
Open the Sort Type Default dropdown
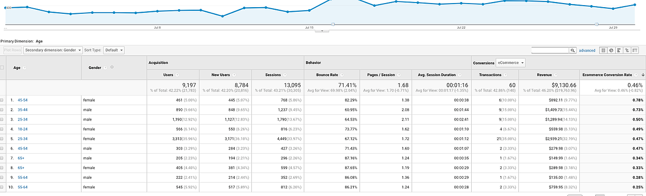coord(114,51)
